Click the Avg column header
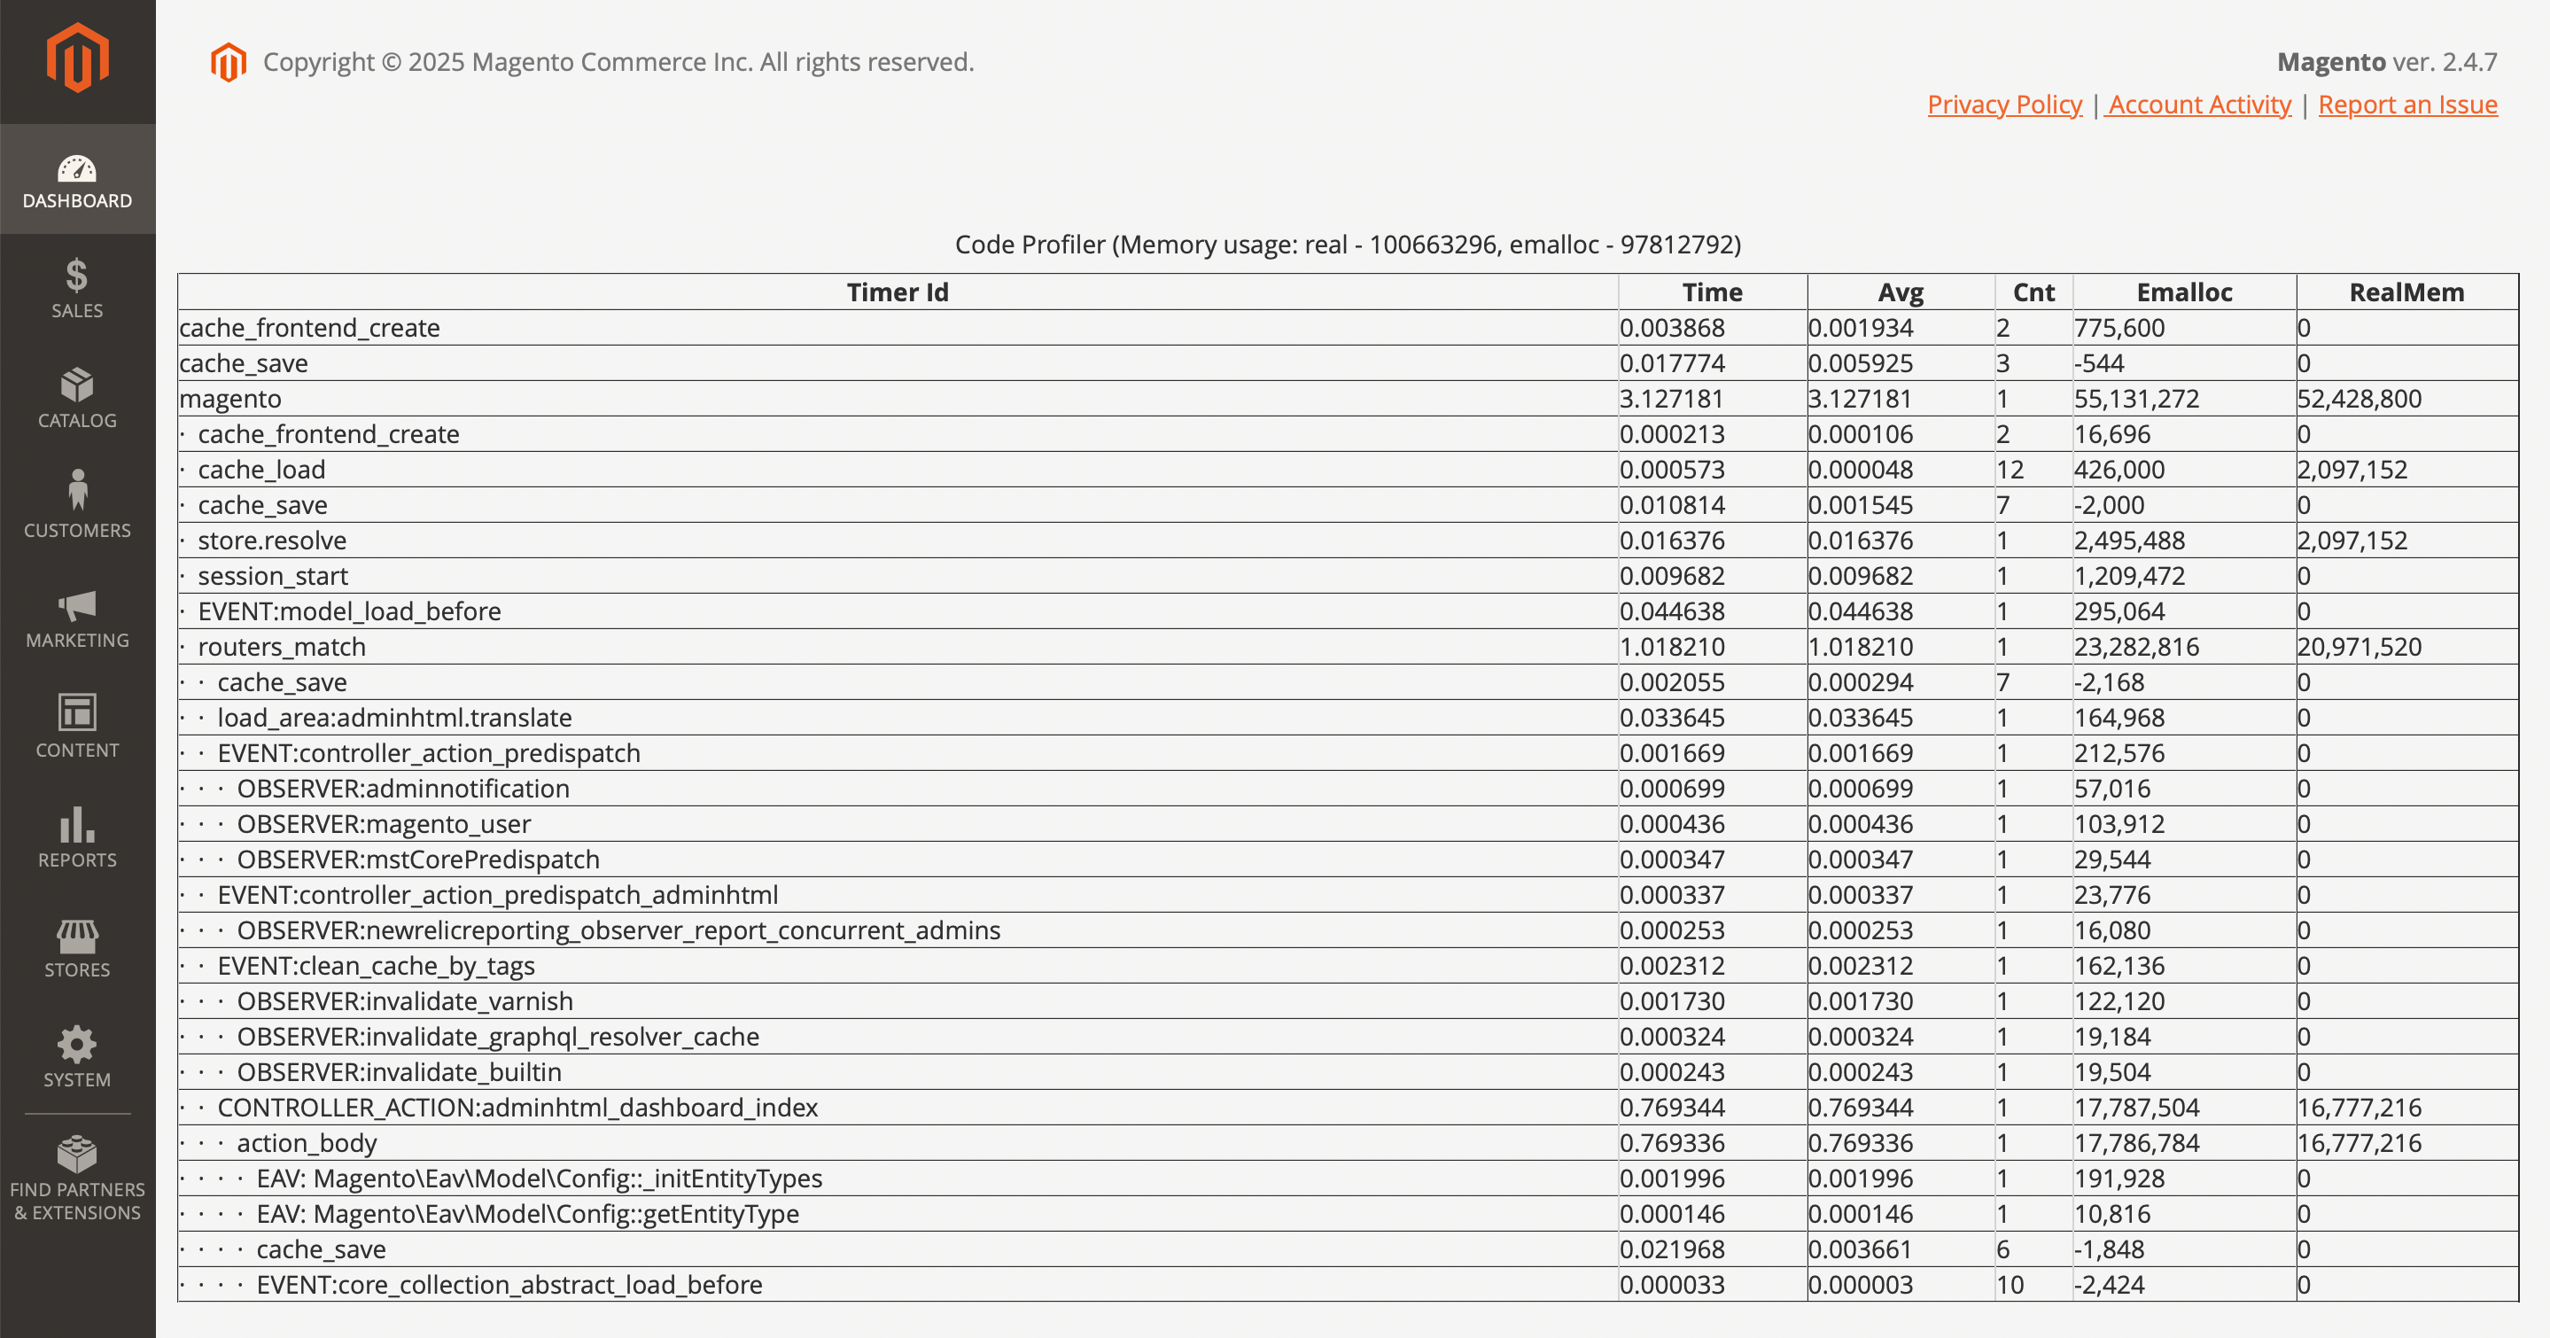This screenshot has height=1338, width=2550. 1901,292
